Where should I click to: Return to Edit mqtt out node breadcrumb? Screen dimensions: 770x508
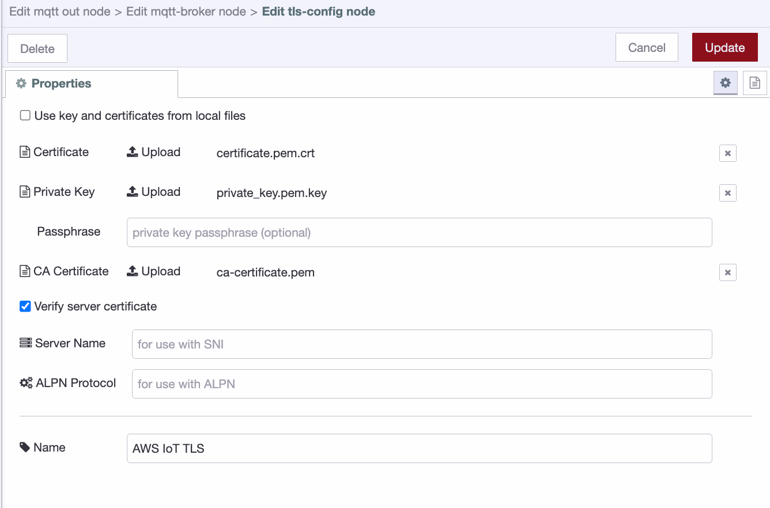pyautogui.click(x=59, y=11)
